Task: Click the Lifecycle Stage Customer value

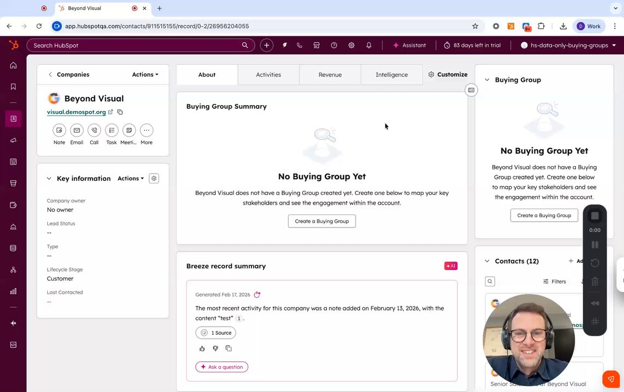Action: point(60,279)
